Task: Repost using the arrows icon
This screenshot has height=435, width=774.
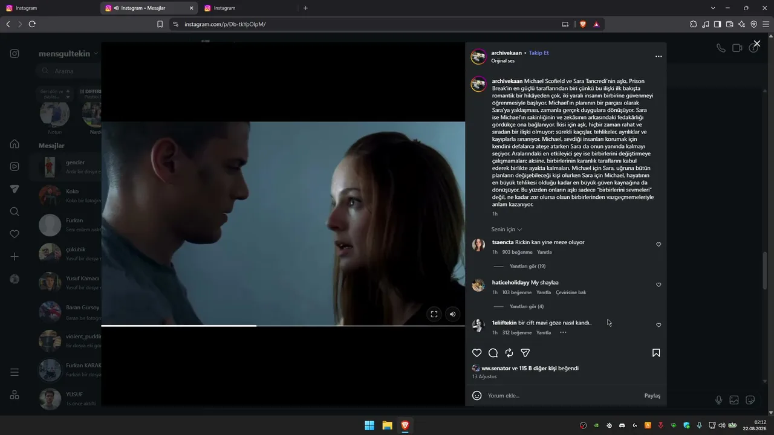Action: (x=509, y=353)
